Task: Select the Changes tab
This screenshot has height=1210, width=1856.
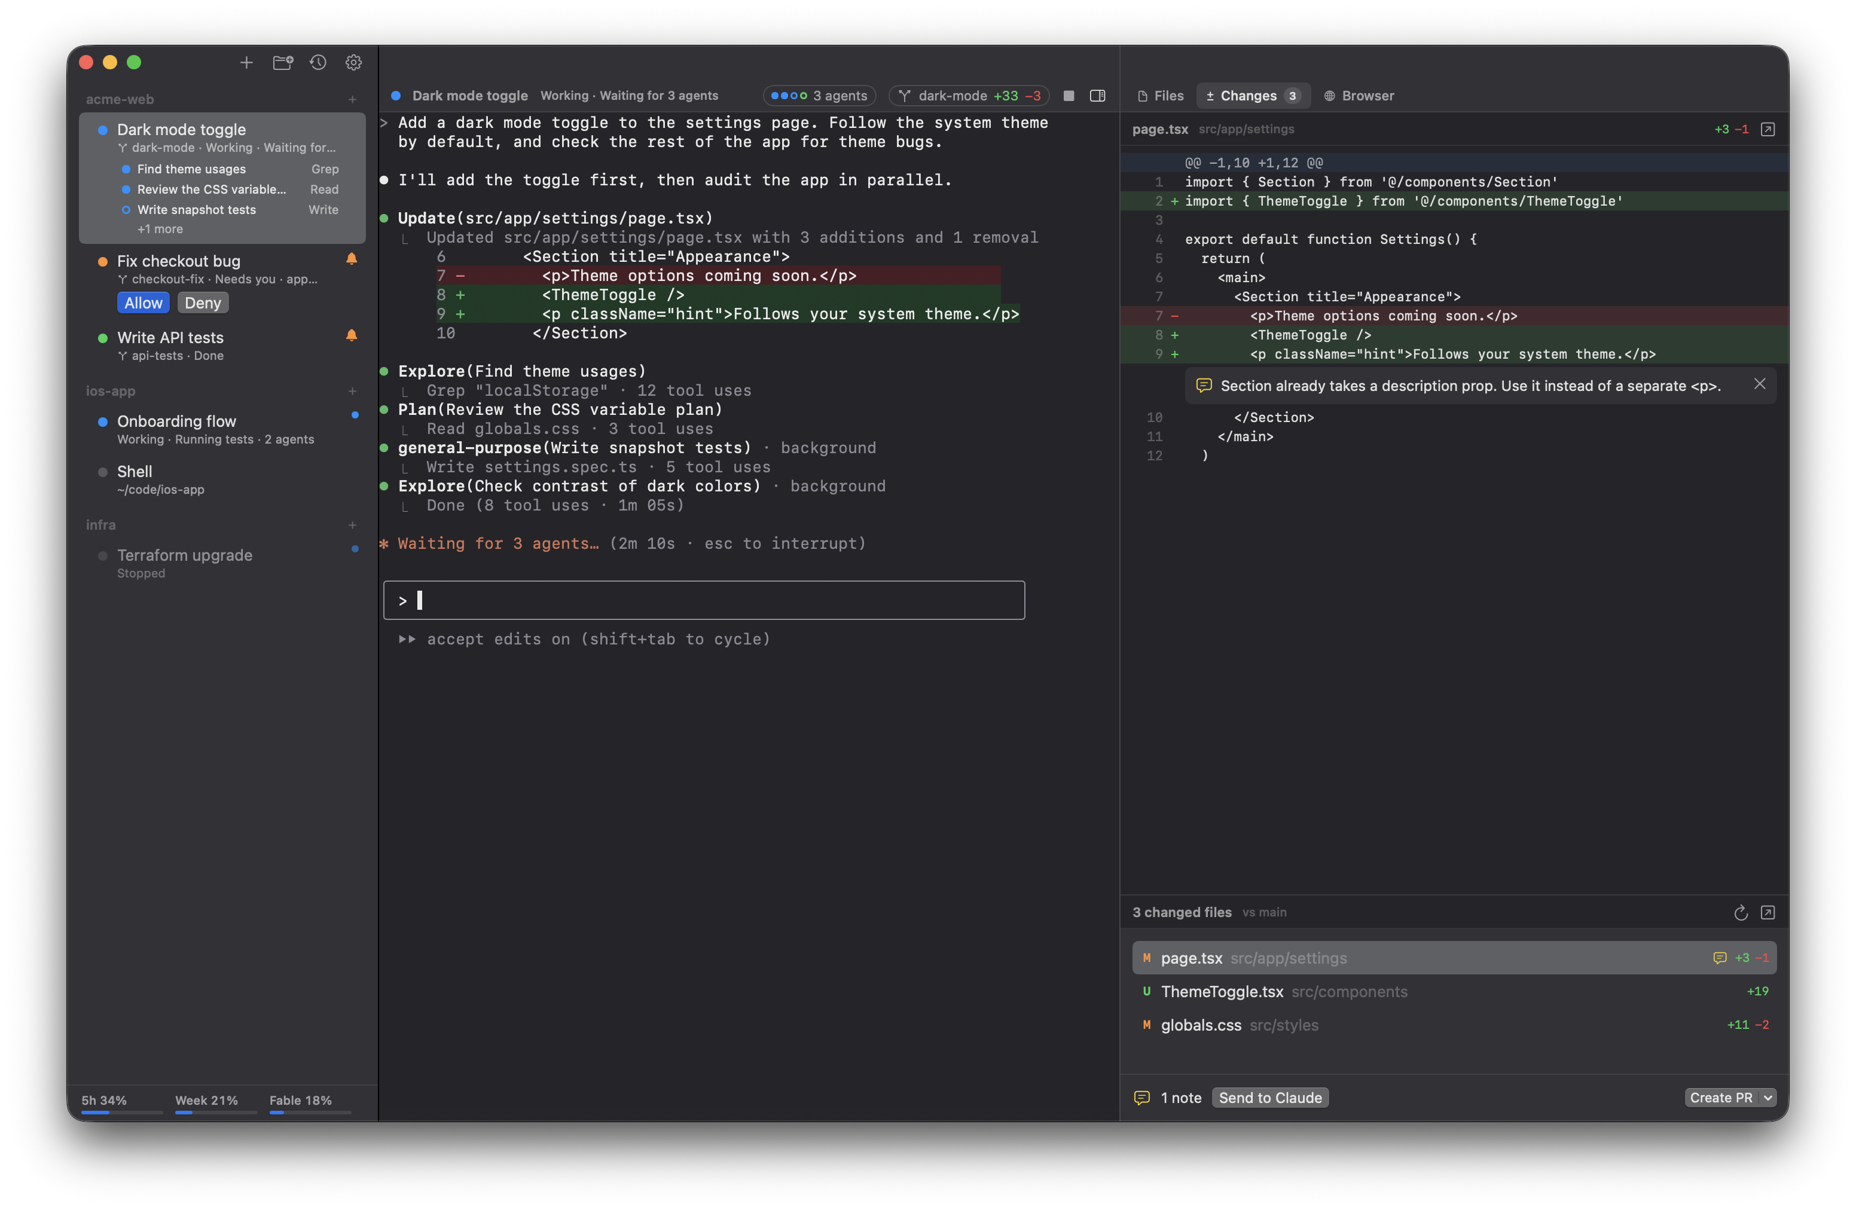Action: (1253, 95)
